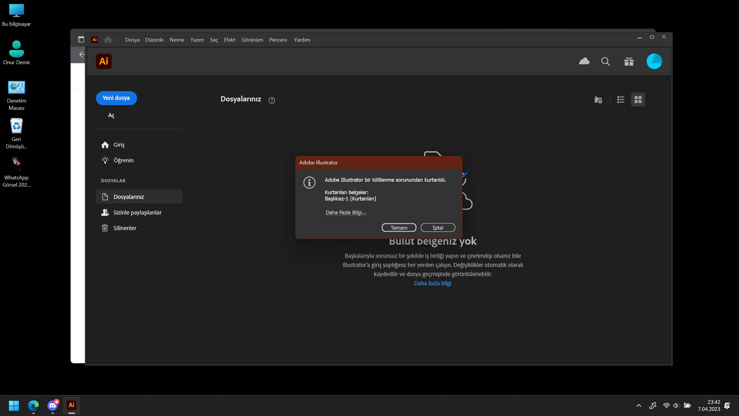The image size is (739, 416).
Task: Open the clock and date 23:42
Action: 709,406
